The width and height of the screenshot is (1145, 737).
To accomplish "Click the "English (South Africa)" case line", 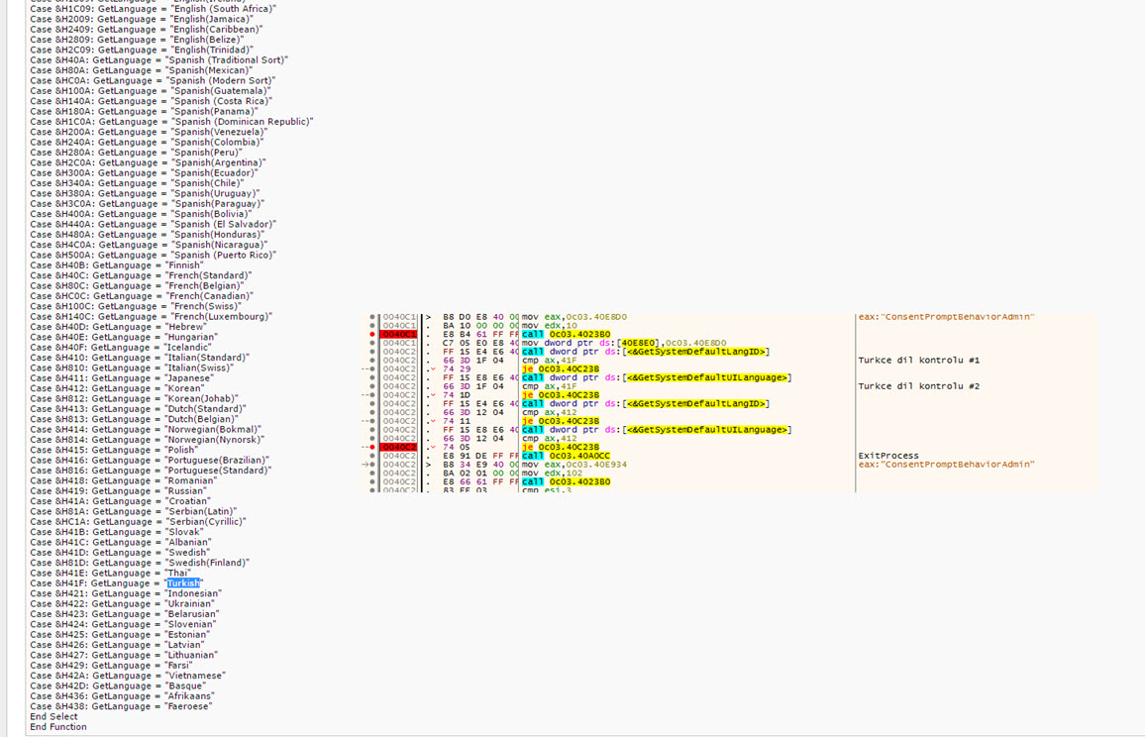I will 153,8.
